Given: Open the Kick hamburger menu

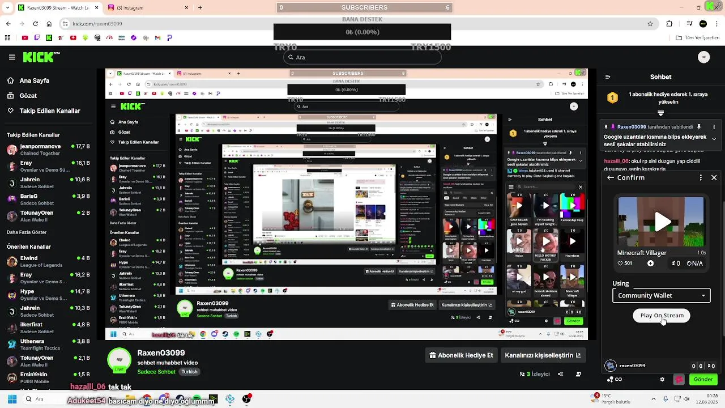Looking at the screenshot, I should [x=12, y=57].
